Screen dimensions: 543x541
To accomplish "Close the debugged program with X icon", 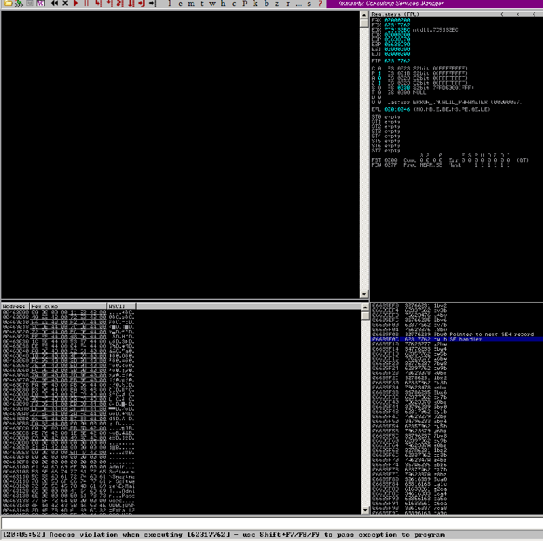I will point(65,4).
